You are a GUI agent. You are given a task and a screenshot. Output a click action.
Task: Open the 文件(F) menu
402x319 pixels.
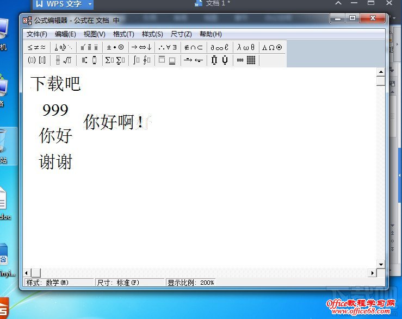click(37, 34)
